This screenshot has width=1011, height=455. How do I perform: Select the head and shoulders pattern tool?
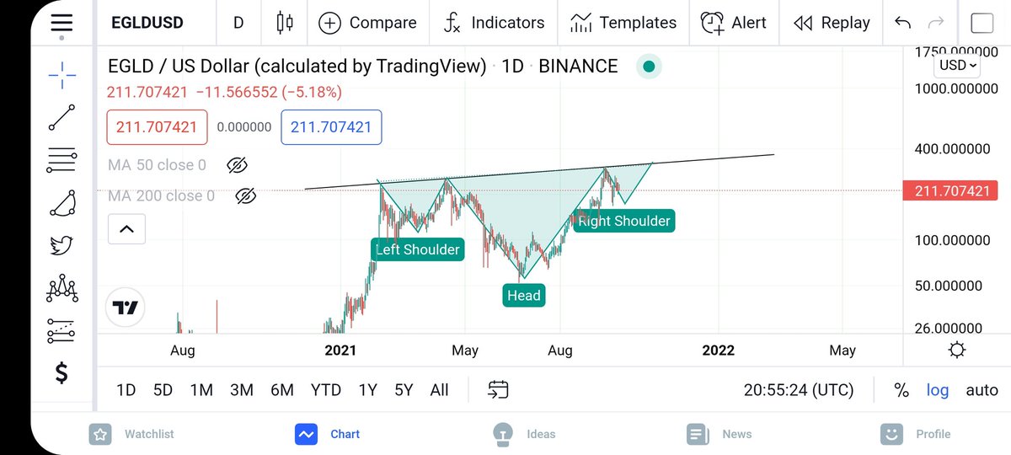pyautogui.click(x=62, y=289)
